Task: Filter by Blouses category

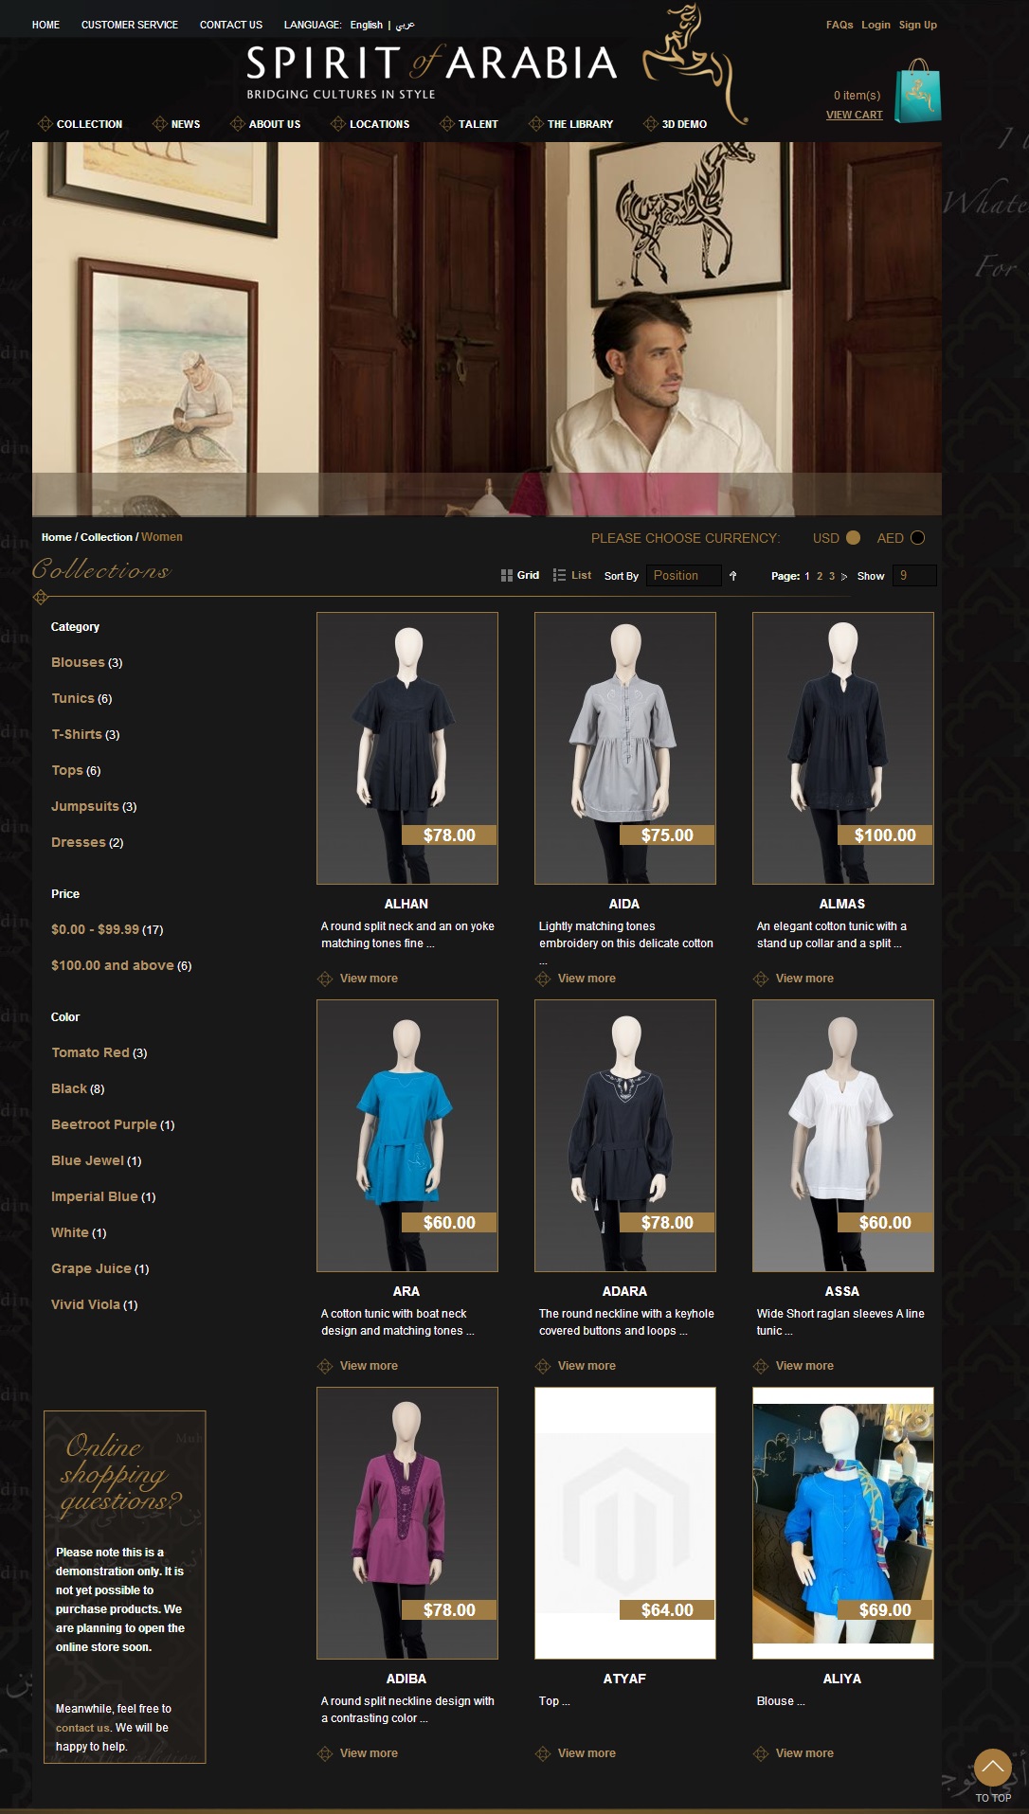Action: point(78,662)
